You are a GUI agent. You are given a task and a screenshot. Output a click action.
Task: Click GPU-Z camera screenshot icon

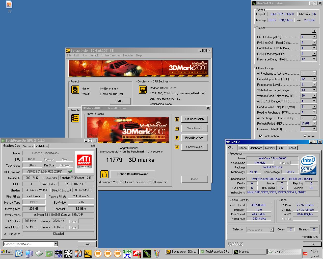click(x=93, y=146)
